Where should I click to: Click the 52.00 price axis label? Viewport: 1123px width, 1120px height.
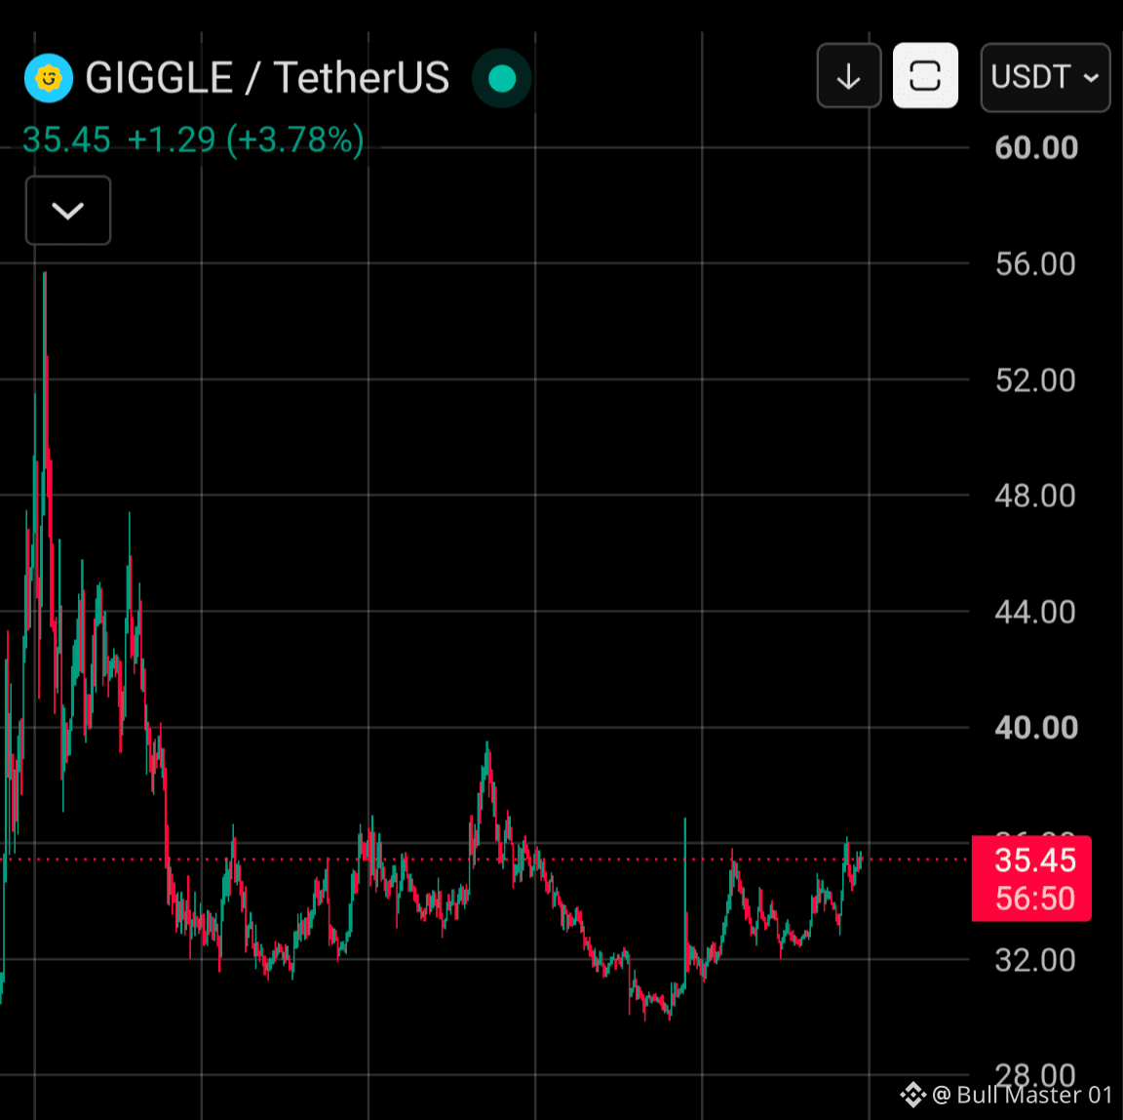click(x=1035, y=380)
